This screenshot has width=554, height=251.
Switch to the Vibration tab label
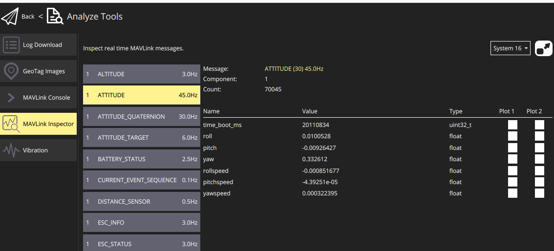[35, 150]
